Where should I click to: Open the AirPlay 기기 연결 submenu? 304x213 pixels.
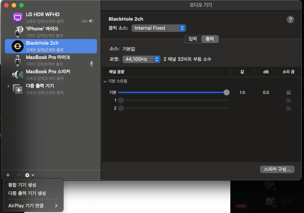[x=33, y=205]
